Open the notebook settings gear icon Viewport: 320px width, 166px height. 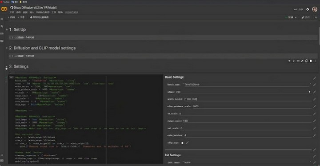point(308,9)
